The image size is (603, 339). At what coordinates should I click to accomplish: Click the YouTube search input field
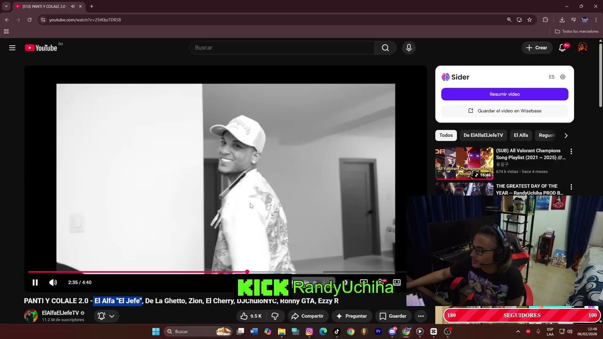pyautogui.click(x=282, y=48)
